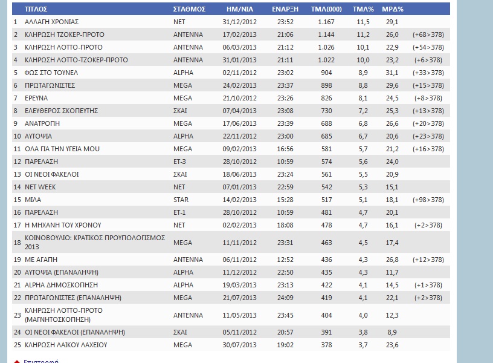Click the (+98>378) value in ΜΙΛΑ row
The height and width of the screenshot is (363, 493).
click(x=428, y=200)
